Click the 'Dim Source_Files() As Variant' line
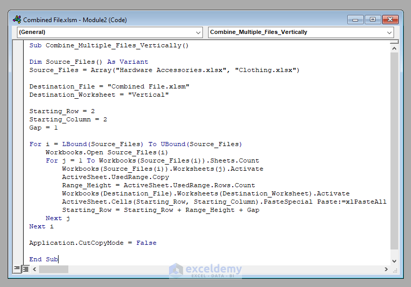The image size is (411, 287). (x=88, y=62)
